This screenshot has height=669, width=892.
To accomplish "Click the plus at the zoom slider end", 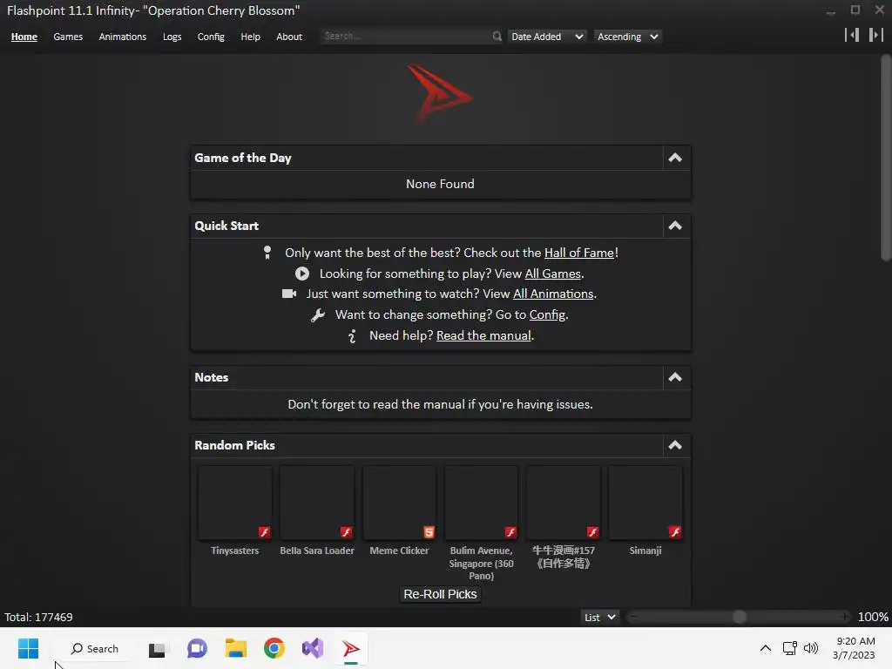I will click(845, 618).
